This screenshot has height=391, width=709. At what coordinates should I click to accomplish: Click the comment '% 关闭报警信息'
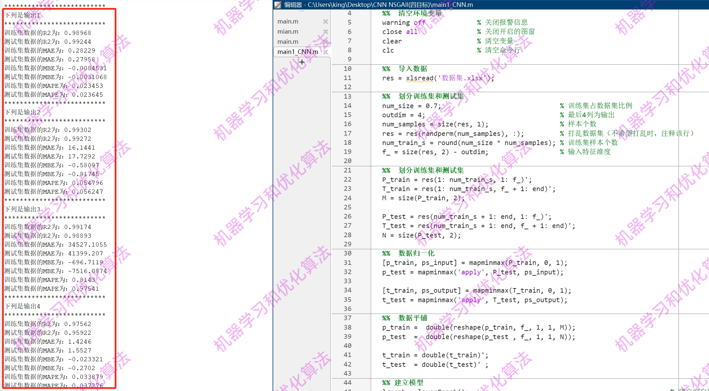pyautogui.click(x=502, y=22)
